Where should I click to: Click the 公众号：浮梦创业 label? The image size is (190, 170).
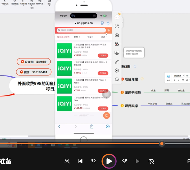click(x=34, y=62)
